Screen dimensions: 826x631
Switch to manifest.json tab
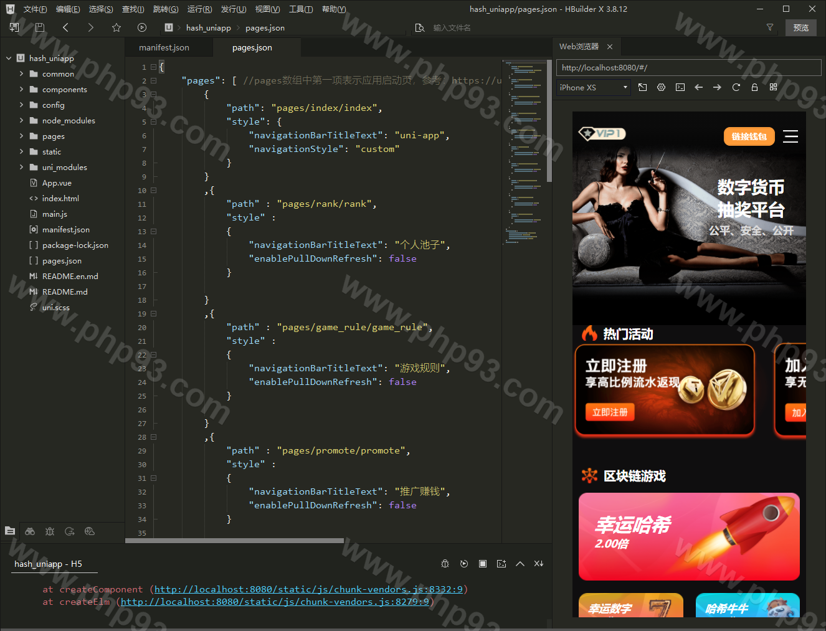(x=164, y=48)
